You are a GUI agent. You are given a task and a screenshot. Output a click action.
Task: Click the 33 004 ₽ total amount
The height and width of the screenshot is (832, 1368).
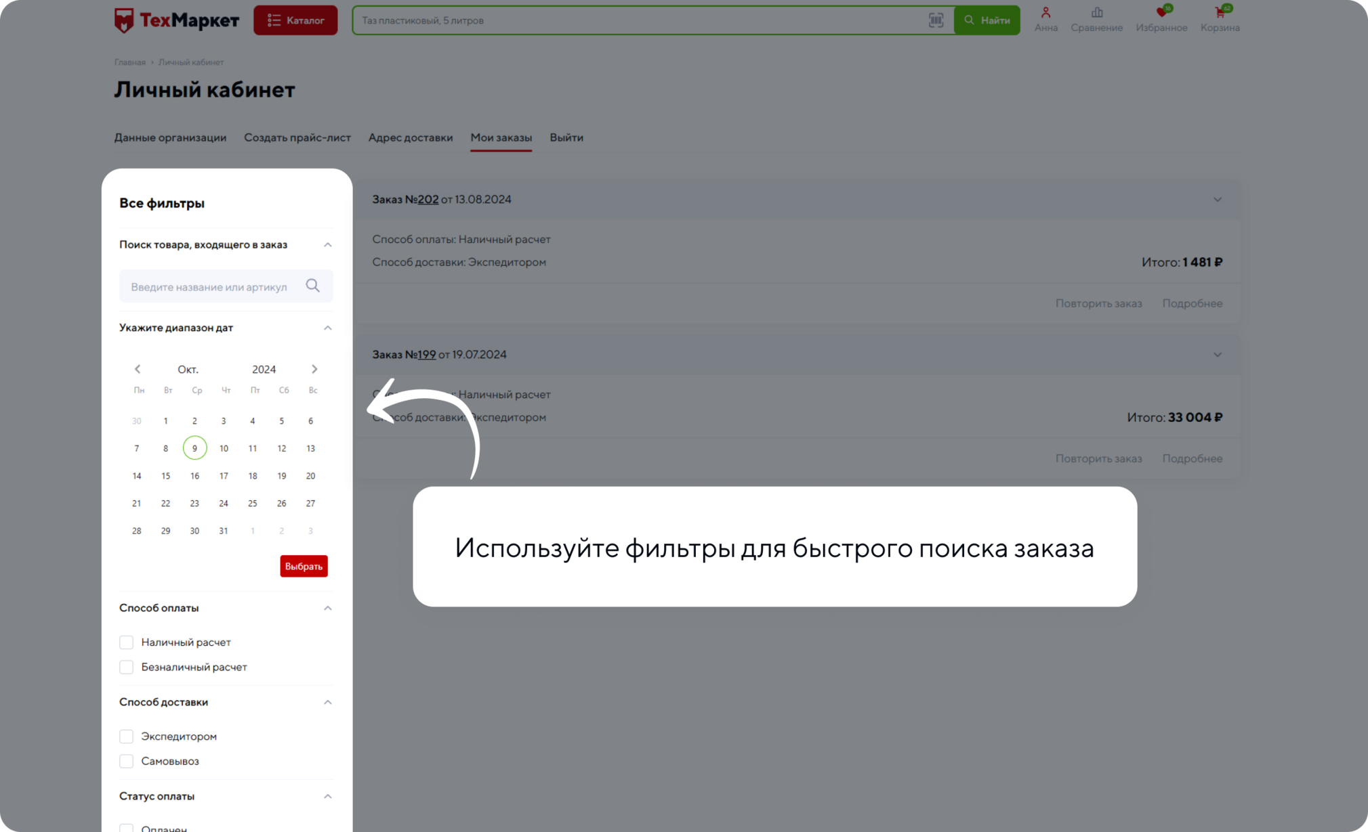1195,417
